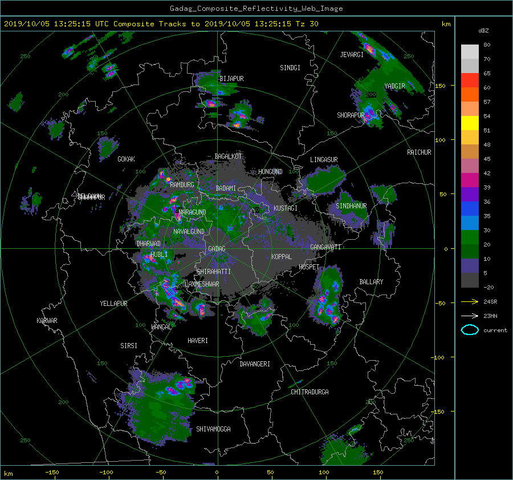
Task: Click the HUNGUND city label
Action: tap(270, 172)
